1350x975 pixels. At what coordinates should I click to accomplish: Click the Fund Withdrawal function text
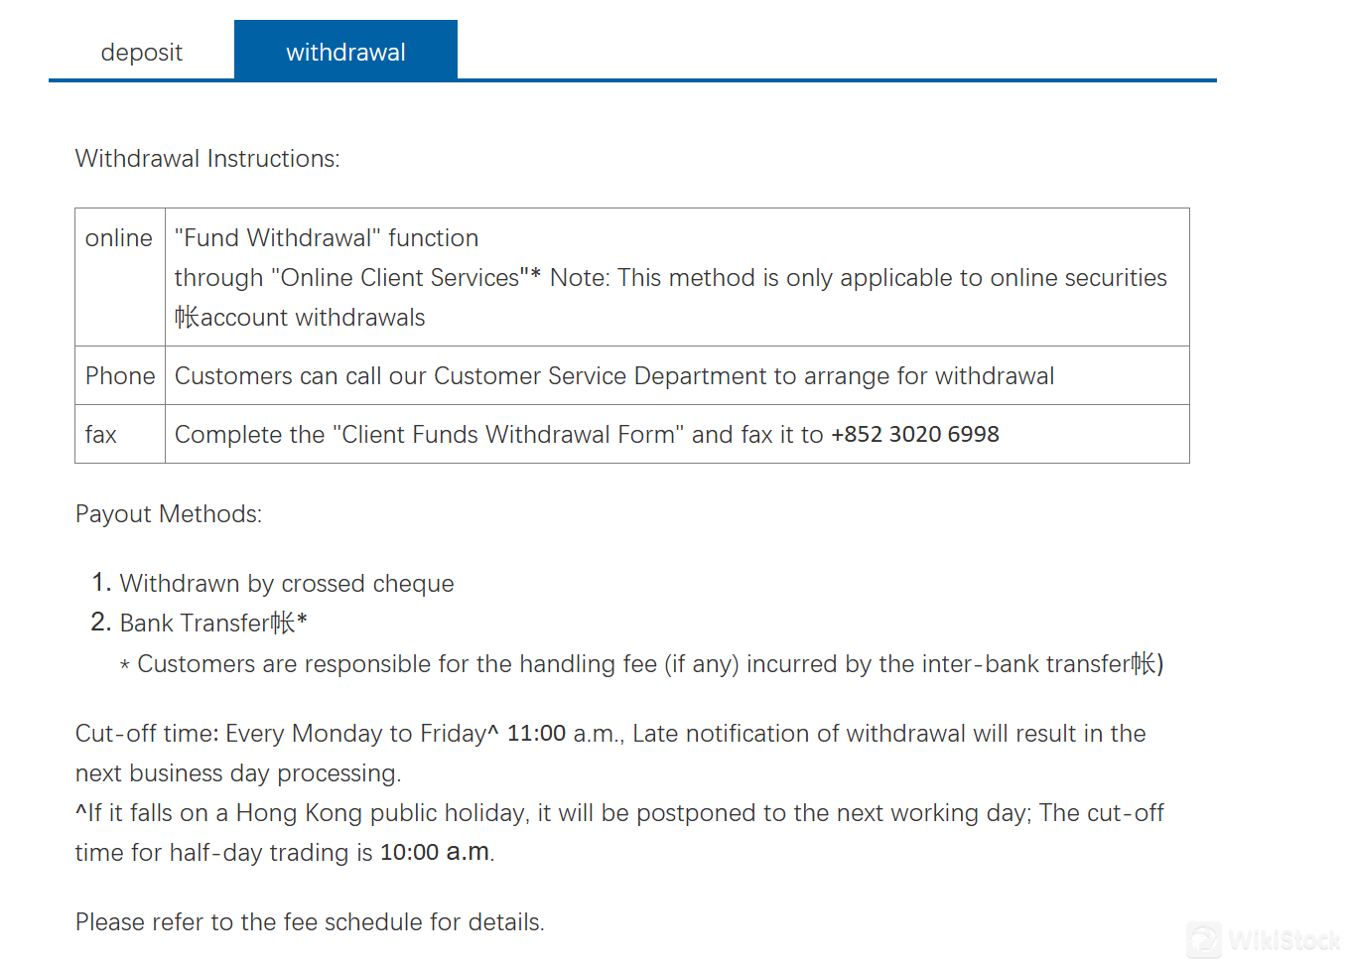pyautogui.click(x=326, y=237)
